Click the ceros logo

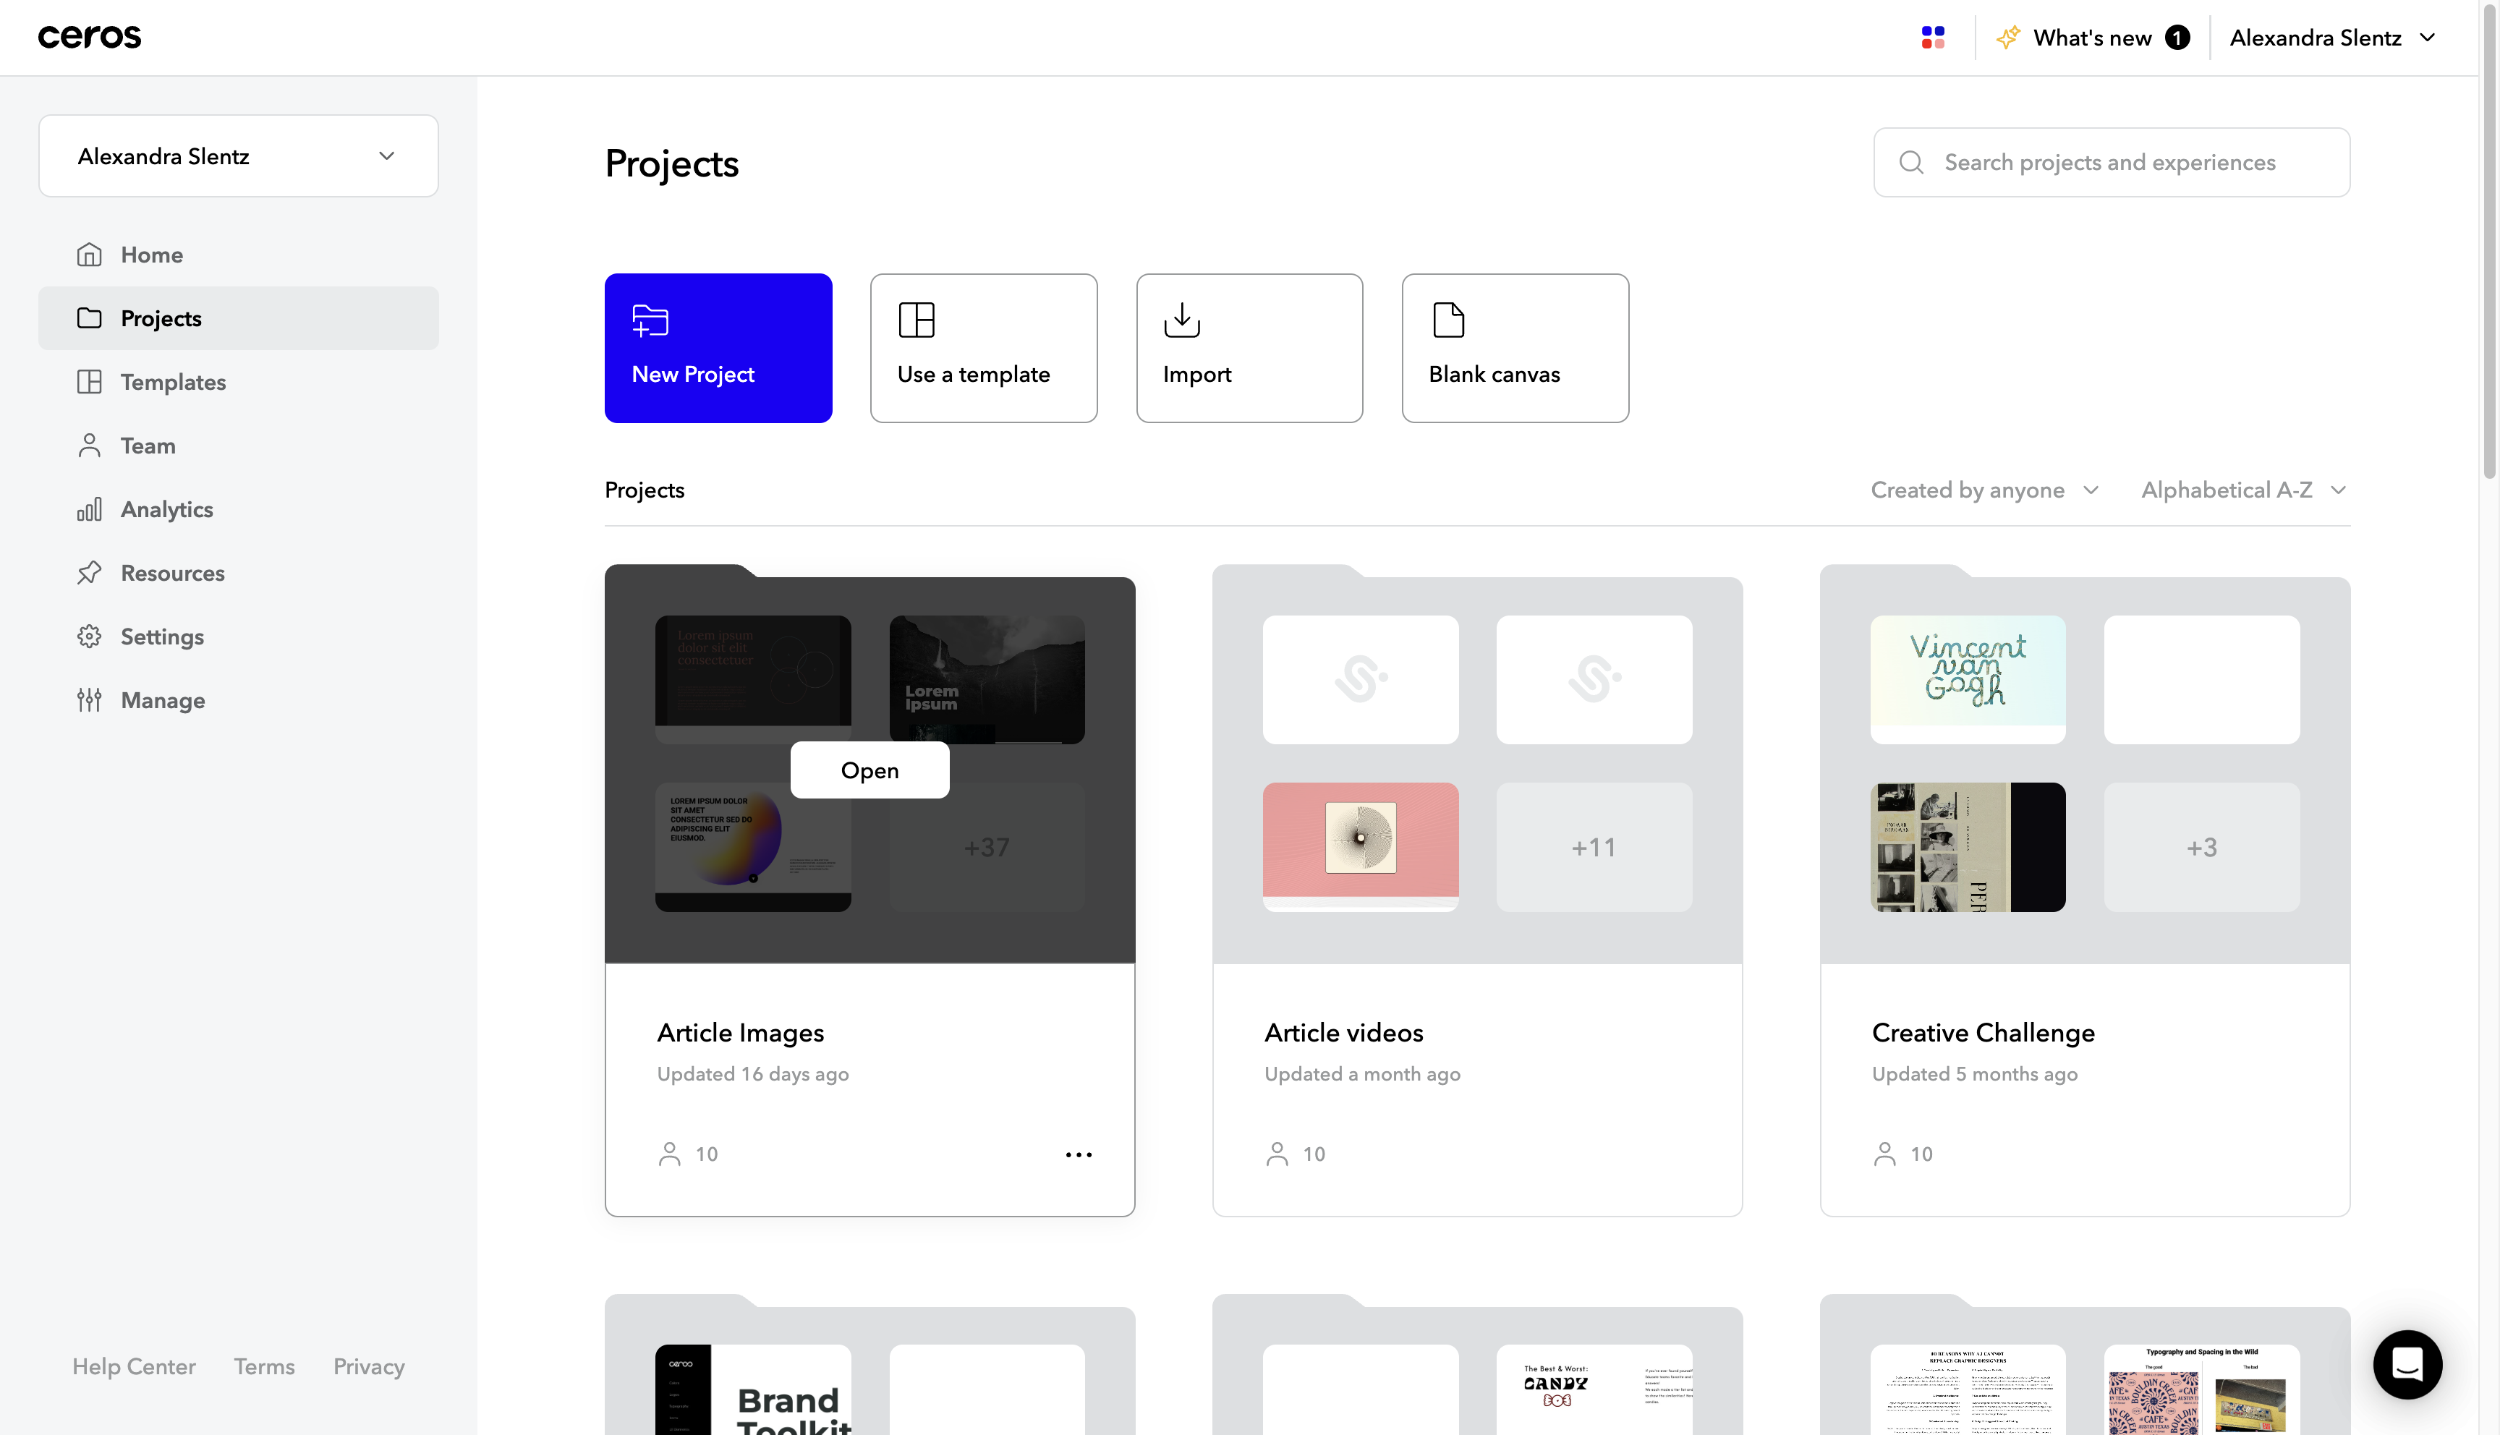tap(90, 38)
